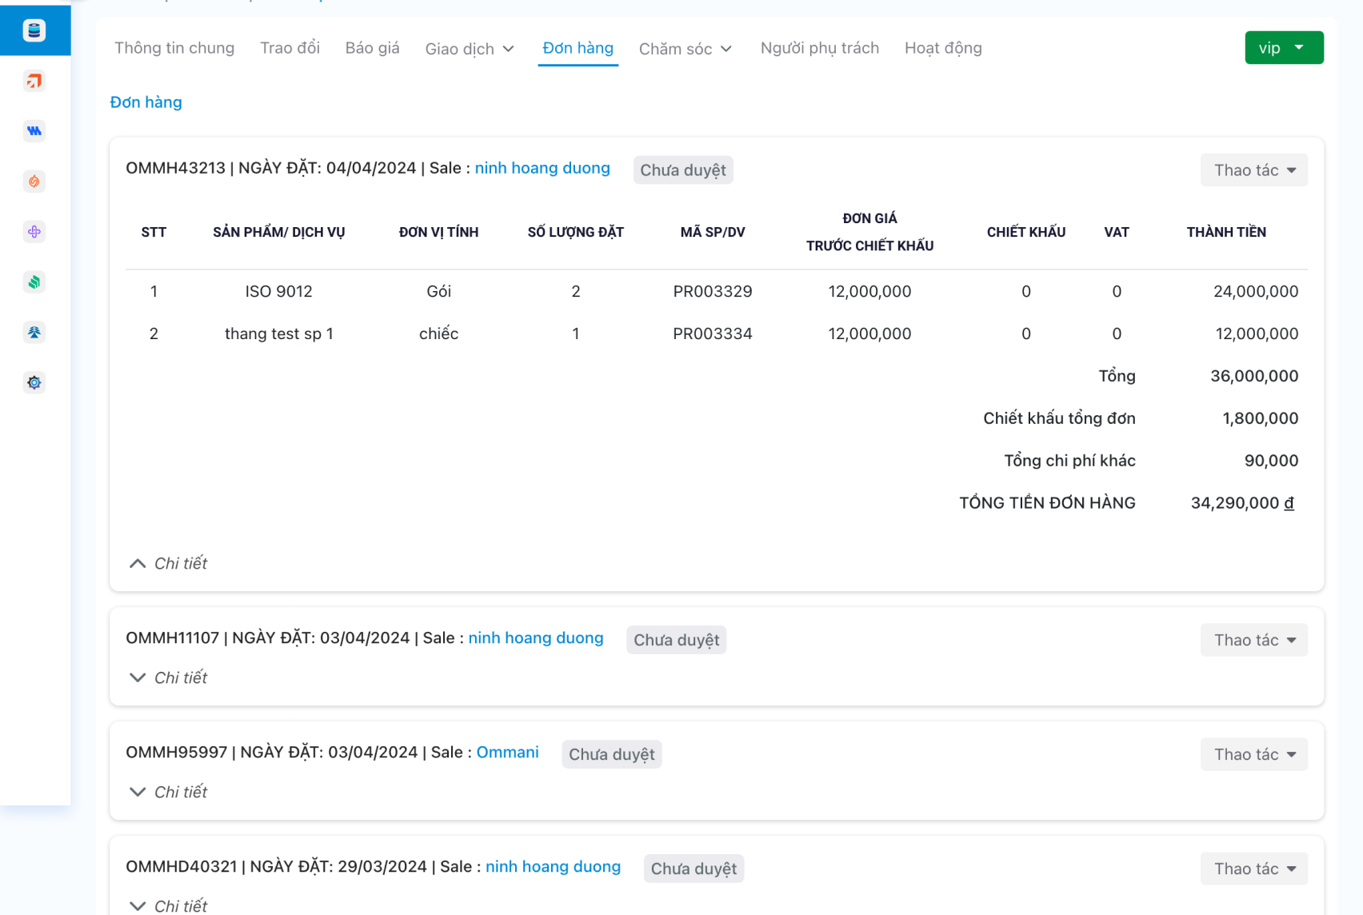Open the green vip dropdown button

point(1283,48)
